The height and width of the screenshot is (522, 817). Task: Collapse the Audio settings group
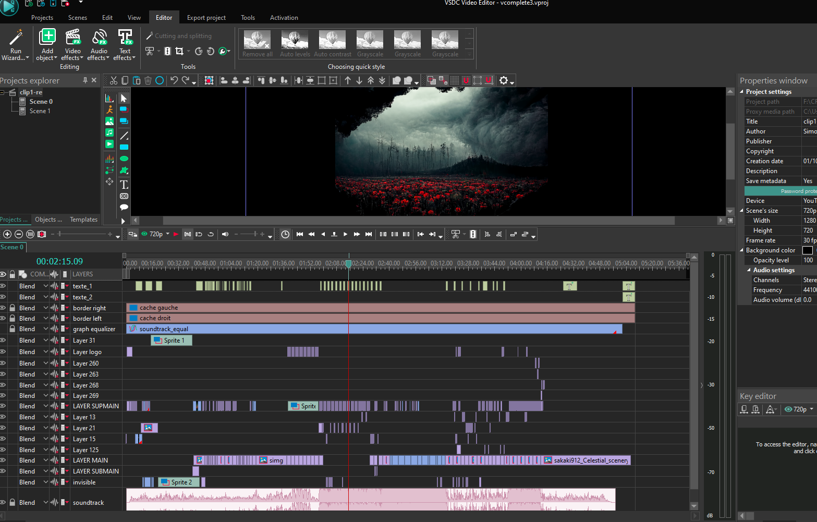pos(749,270)
